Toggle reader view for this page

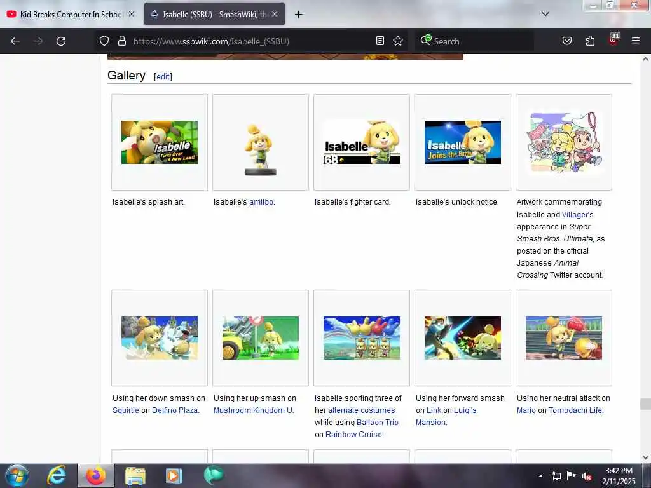pos(380,41)
